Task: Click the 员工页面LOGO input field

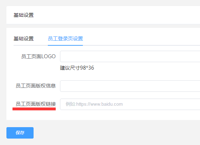Action: (x=130, y=56)
